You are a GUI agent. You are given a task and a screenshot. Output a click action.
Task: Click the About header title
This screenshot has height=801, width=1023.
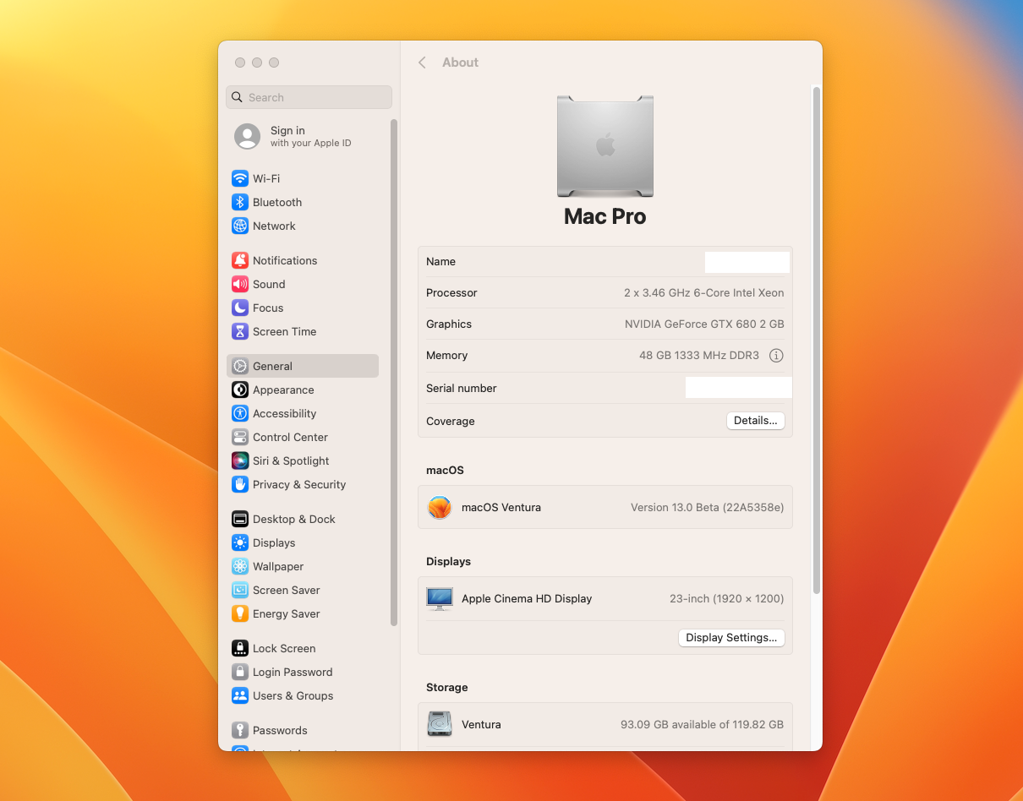pyautogui.click(x=461, y=63)
